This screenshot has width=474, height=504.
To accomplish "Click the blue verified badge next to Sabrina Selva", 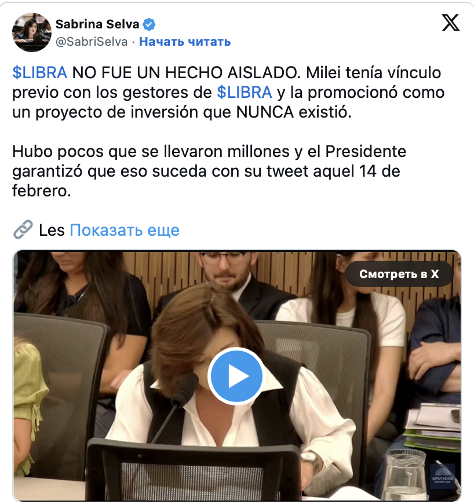I will point(149,24).
